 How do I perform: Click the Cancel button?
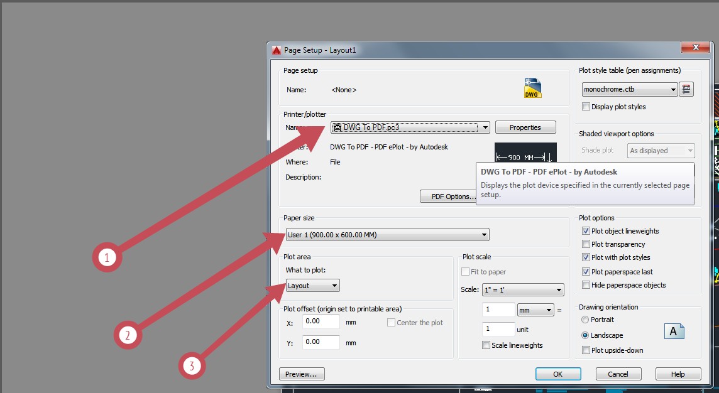click(618, 374)
